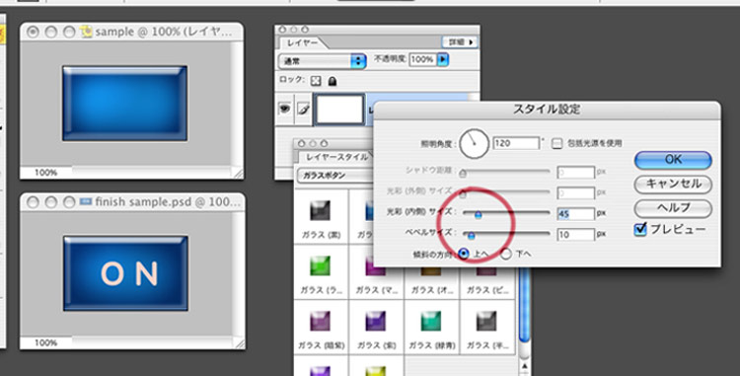Switch to the レイヤースタイル tab

336,157
